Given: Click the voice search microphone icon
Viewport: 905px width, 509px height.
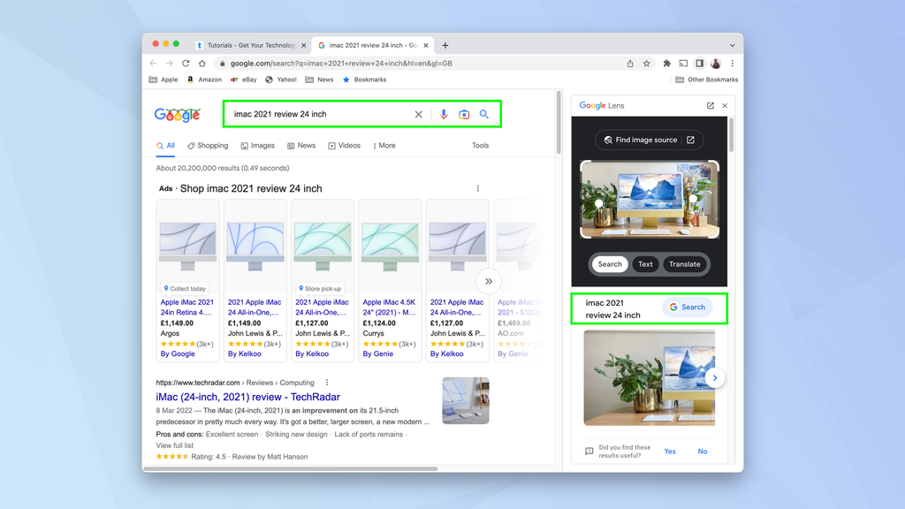Looking at the screenshot, I should tap(444, 114).
